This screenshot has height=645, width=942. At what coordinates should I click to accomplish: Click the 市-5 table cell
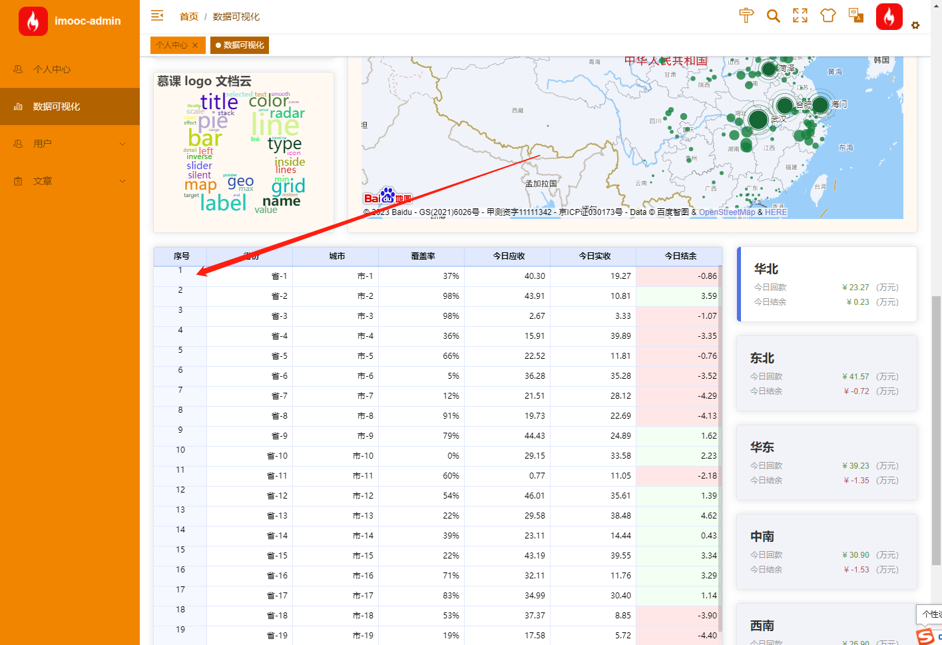336,356
